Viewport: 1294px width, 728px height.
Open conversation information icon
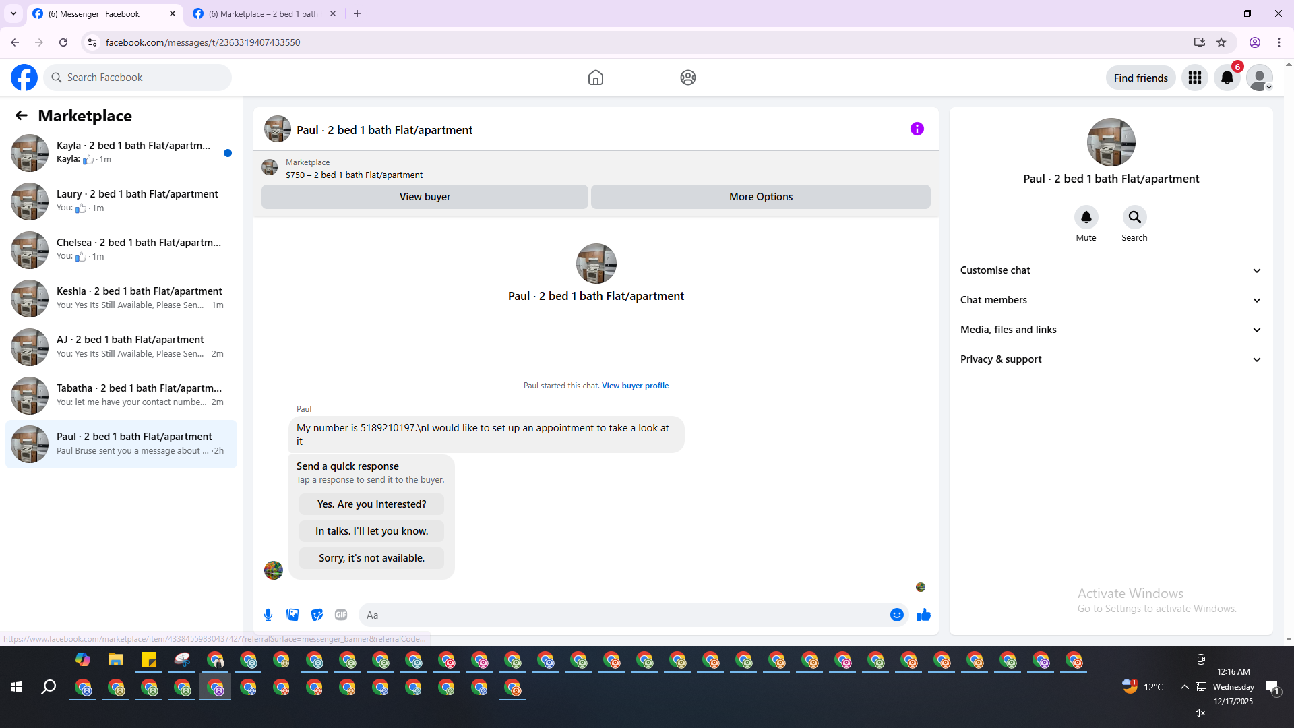click(917, 129)
